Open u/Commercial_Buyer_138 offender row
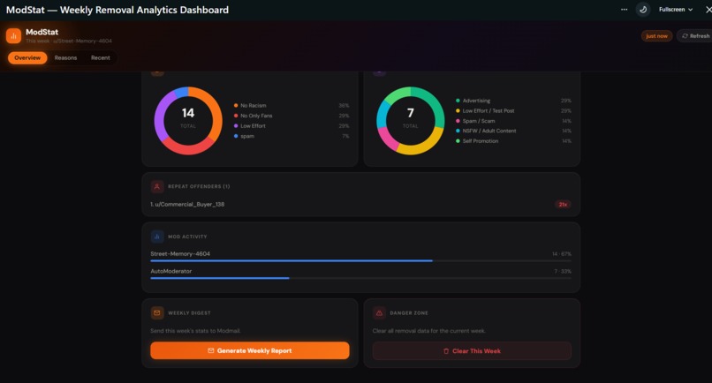Viewport: 712px width, 383px height. (361, 204)
